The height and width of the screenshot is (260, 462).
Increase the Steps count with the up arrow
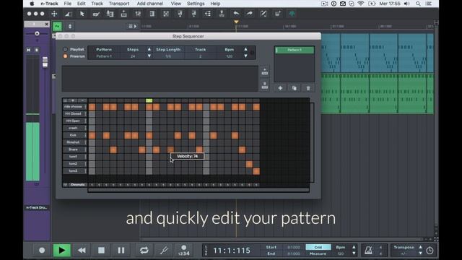[149, 50]
